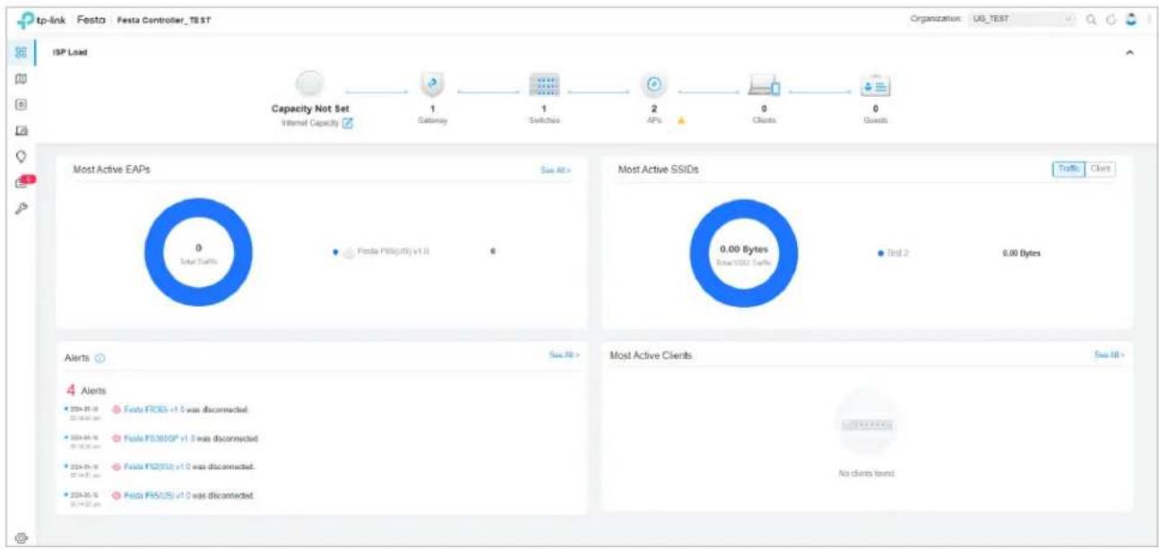1159x549 pixels.
Task: Open the Settings gear at sidebar bottom
Action: (21, 536)
